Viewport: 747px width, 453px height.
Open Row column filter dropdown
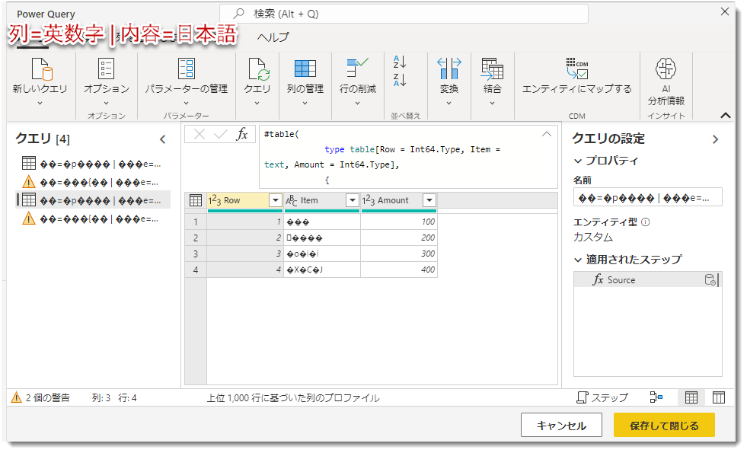276,200
